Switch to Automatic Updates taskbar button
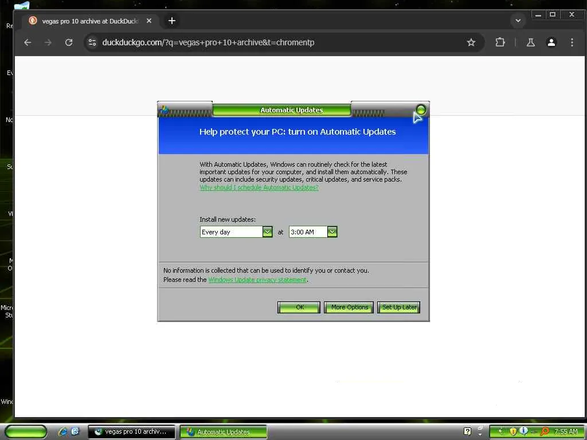 pyautogui.click(x=224, y=432)
